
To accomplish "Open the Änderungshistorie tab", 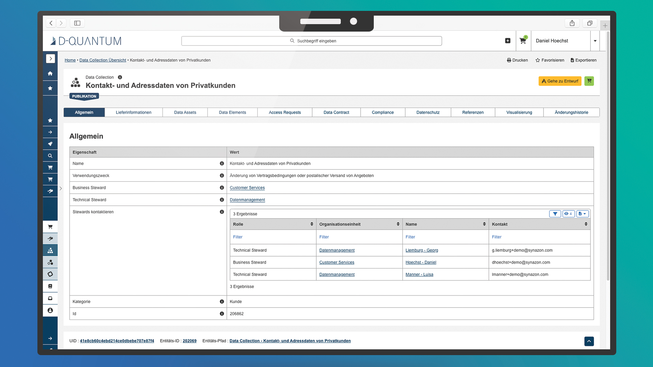I will coord(571,112).
